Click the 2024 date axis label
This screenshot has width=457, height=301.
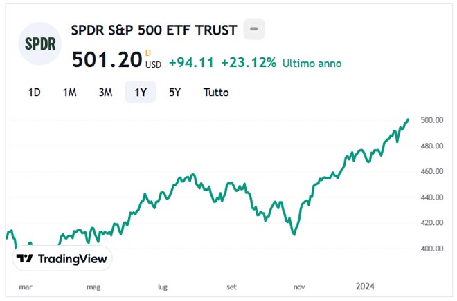click(366, 285)
